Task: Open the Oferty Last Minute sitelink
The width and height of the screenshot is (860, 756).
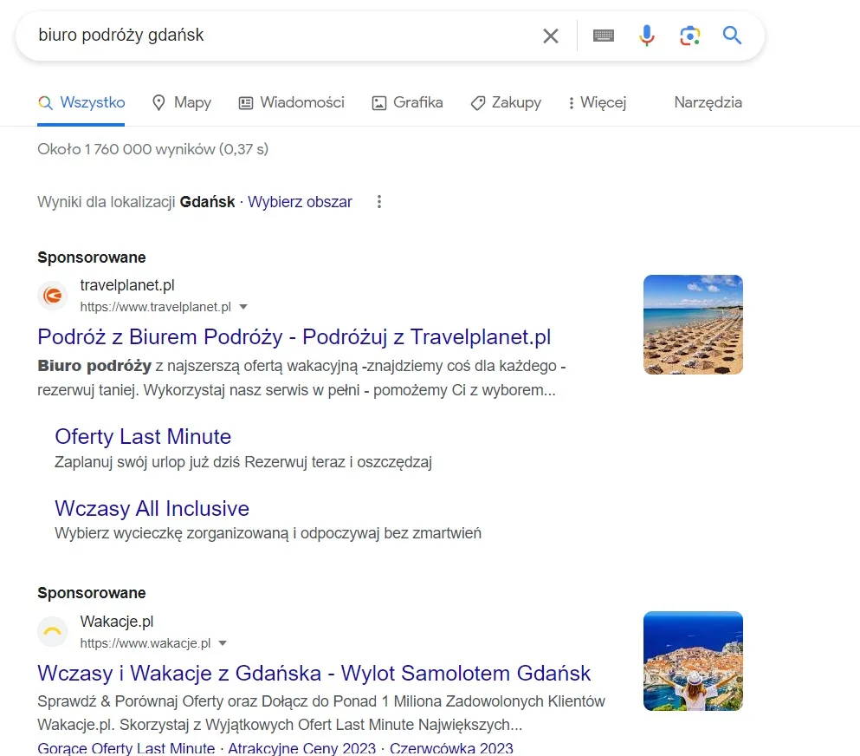Action: [x=143, y=436]
